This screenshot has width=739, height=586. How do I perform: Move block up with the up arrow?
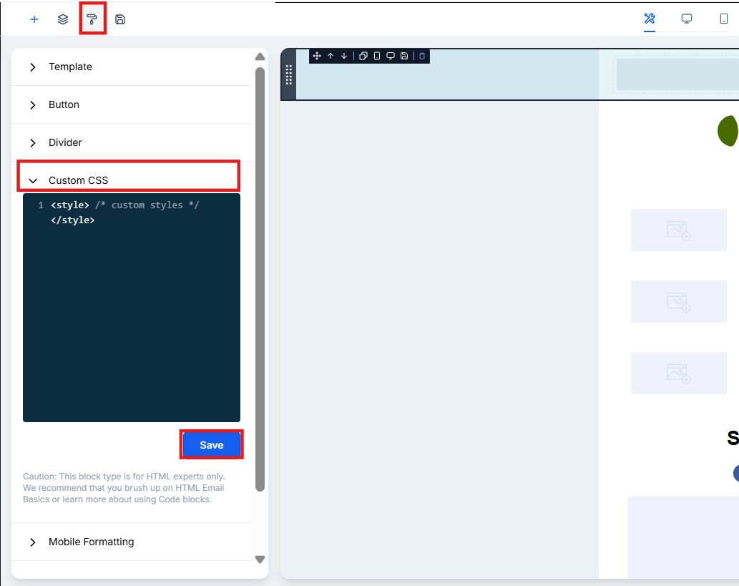331,56
